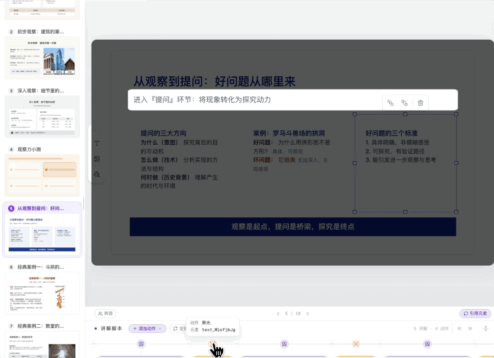
Task: Click the top-left resize handle of the selected box
Action: tap(355, 114)
